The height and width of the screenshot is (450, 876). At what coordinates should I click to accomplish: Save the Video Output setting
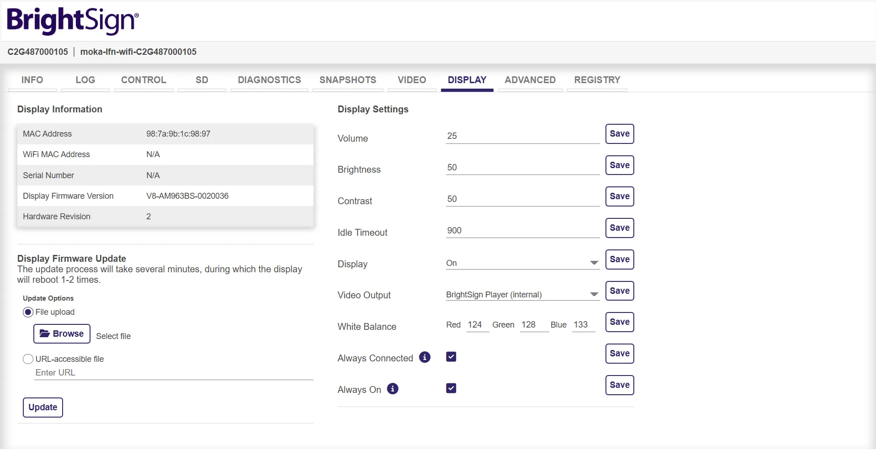pos(620,291)
